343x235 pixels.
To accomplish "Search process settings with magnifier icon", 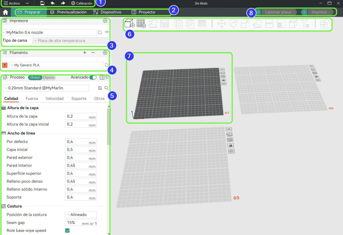I will pos(106,88).
